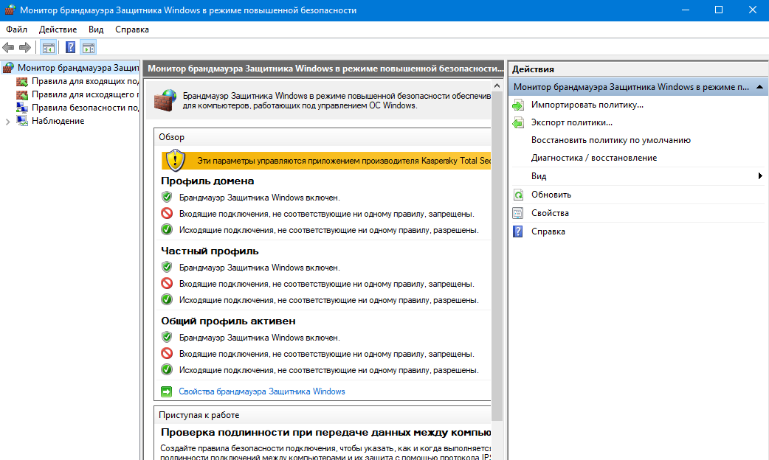Select Правила для входящих подключений in tree
769x460 pixels.
pos(85,81)
